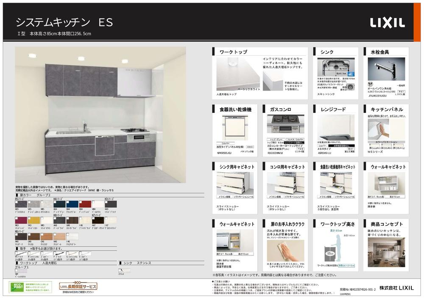Click the 食器洗い乾燥機 panel title
Viewport: 424px width, 299px height.
(x=235, y=110)
